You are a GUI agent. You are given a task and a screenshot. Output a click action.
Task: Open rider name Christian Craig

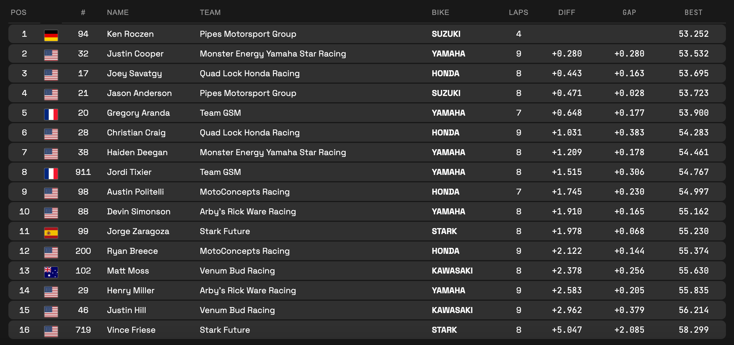click(x=136, y=133)
